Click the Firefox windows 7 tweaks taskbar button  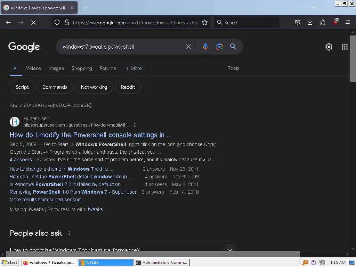(49, 262)
